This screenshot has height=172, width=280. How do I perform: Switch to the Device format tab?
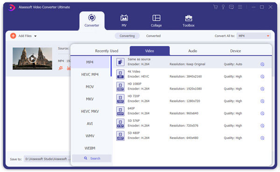pyautogui.click(x=235, y=51)
